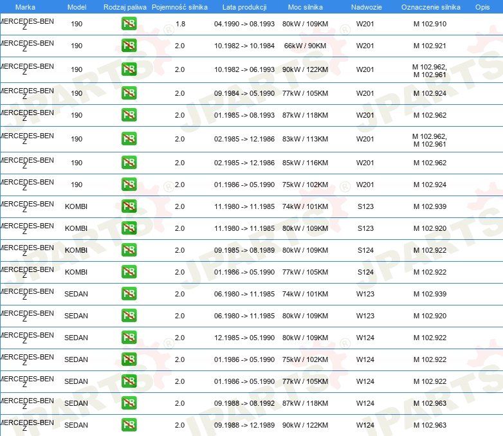
Task: Click M 102.924 in the 77kW / 105KM row
Action: pos(430,93)
